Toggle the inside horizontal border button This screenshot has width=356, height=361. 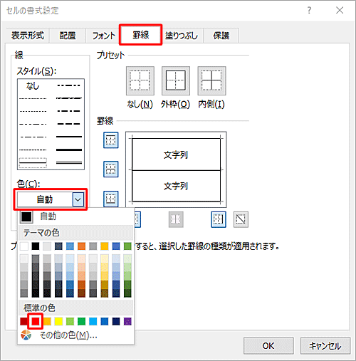click(111, 169)
